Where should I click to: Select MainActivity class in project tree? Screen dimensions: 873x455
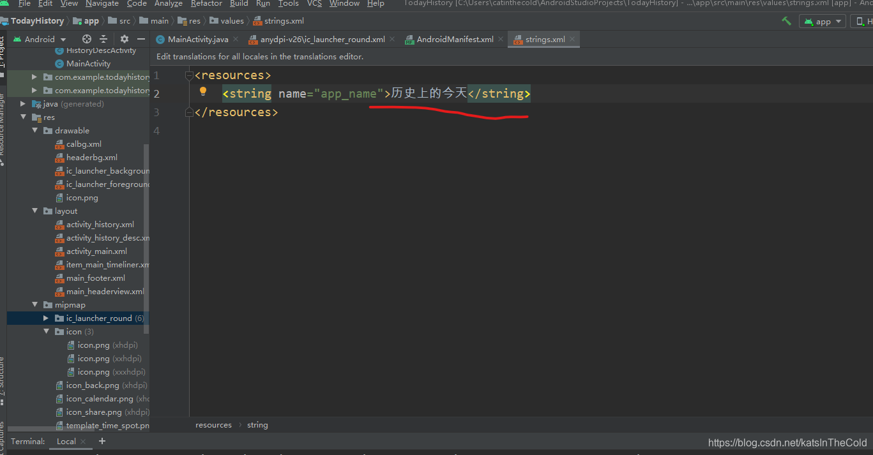pos(88,64)
